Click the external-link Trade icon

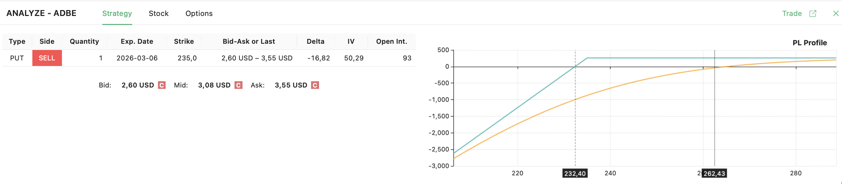pos(813,14)
